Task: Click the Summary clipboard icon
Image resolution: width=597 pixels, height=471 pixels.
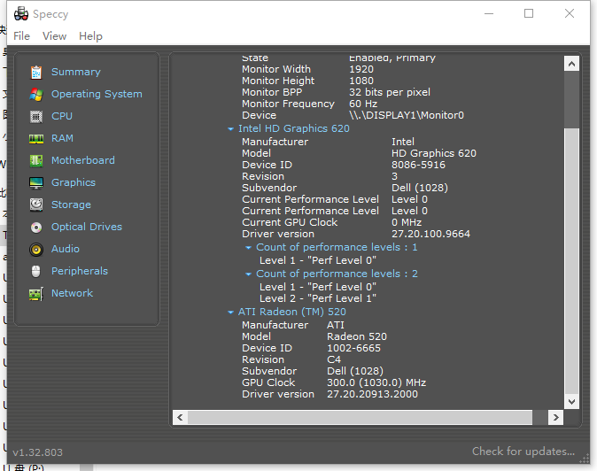Action: coord(36,72)
